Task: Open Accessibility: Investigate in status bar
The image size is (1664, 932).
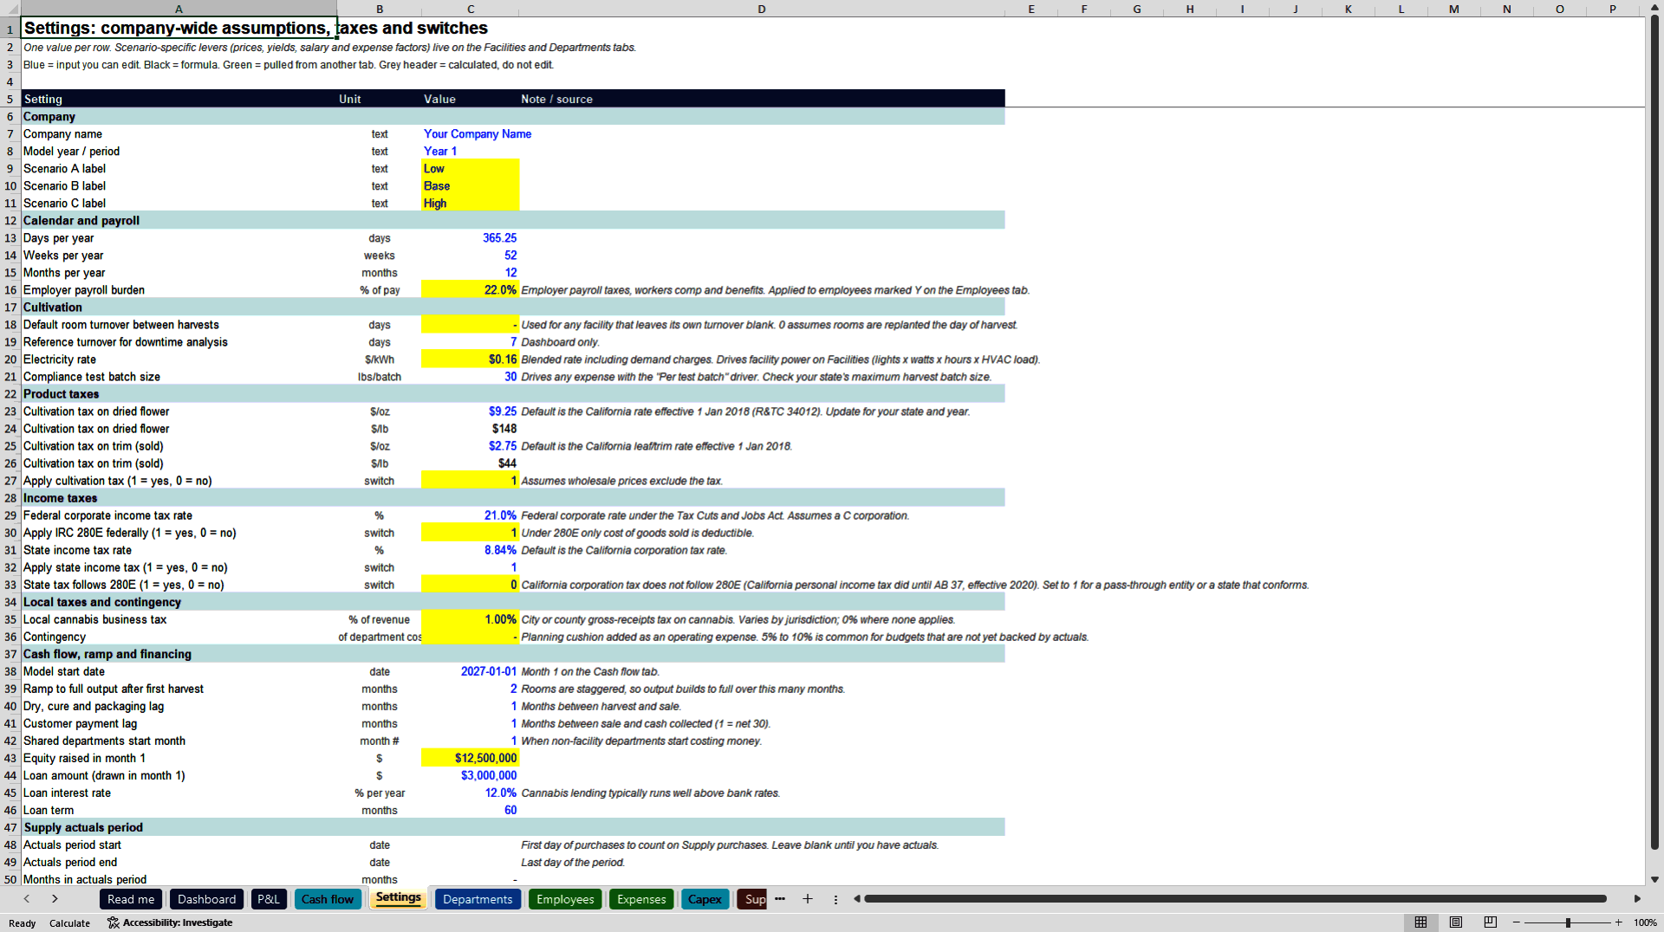Action: click(x=170, y=922)
